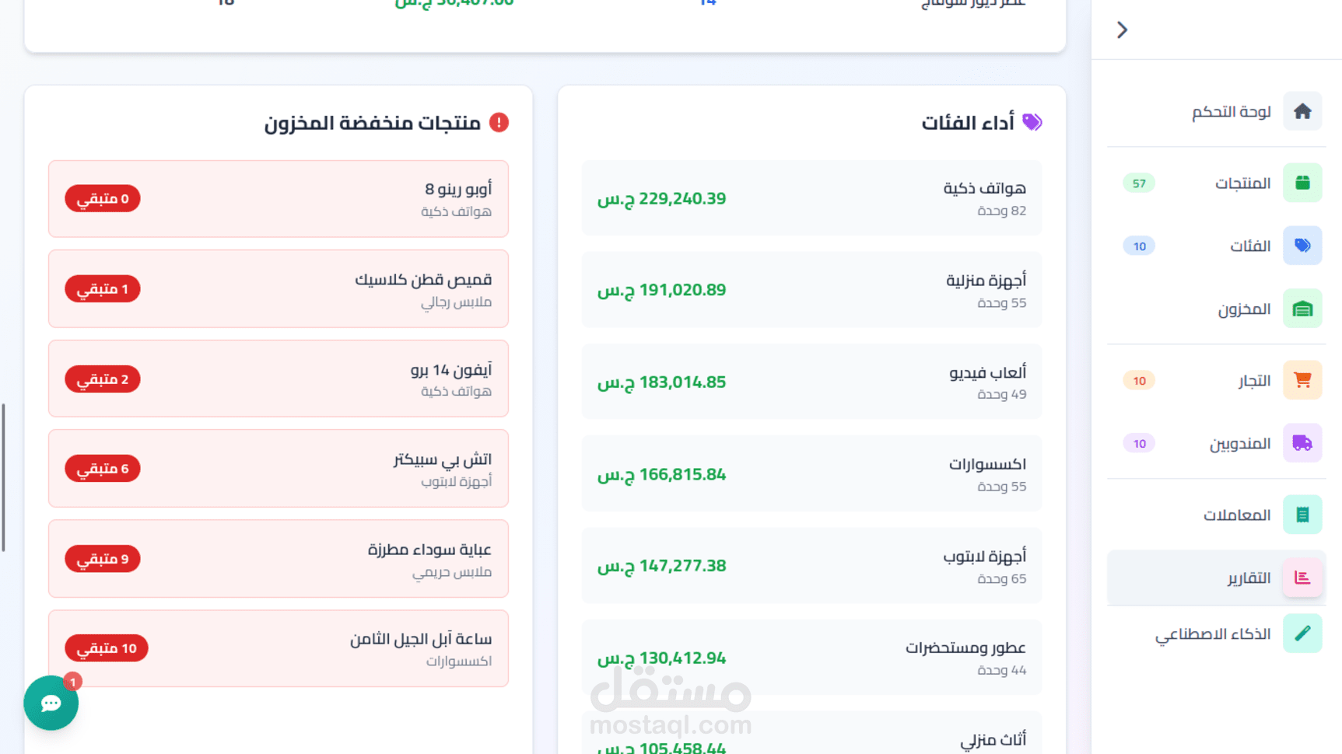Select the هواتف ذكية category row

tap(811, 199)
